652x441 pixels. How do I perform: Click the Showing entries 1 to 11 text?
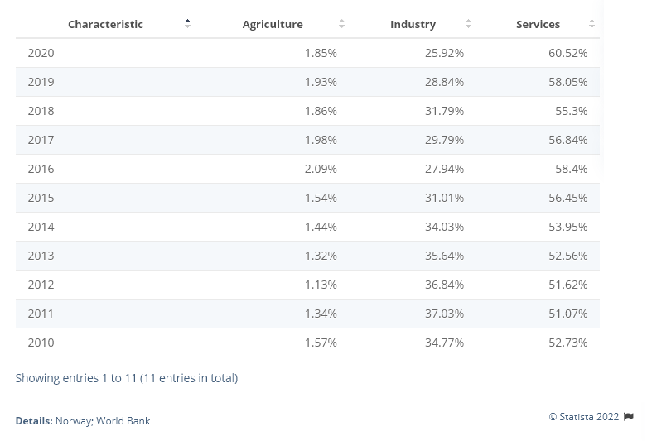coord(127,378)
